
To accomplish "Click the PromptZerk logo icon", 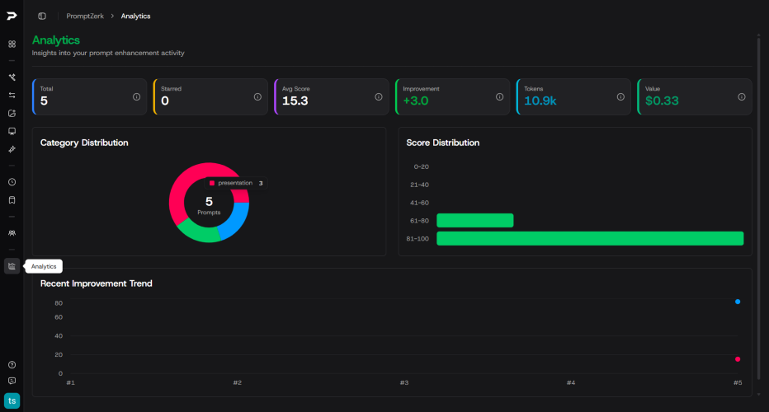I will click(12, 16).
